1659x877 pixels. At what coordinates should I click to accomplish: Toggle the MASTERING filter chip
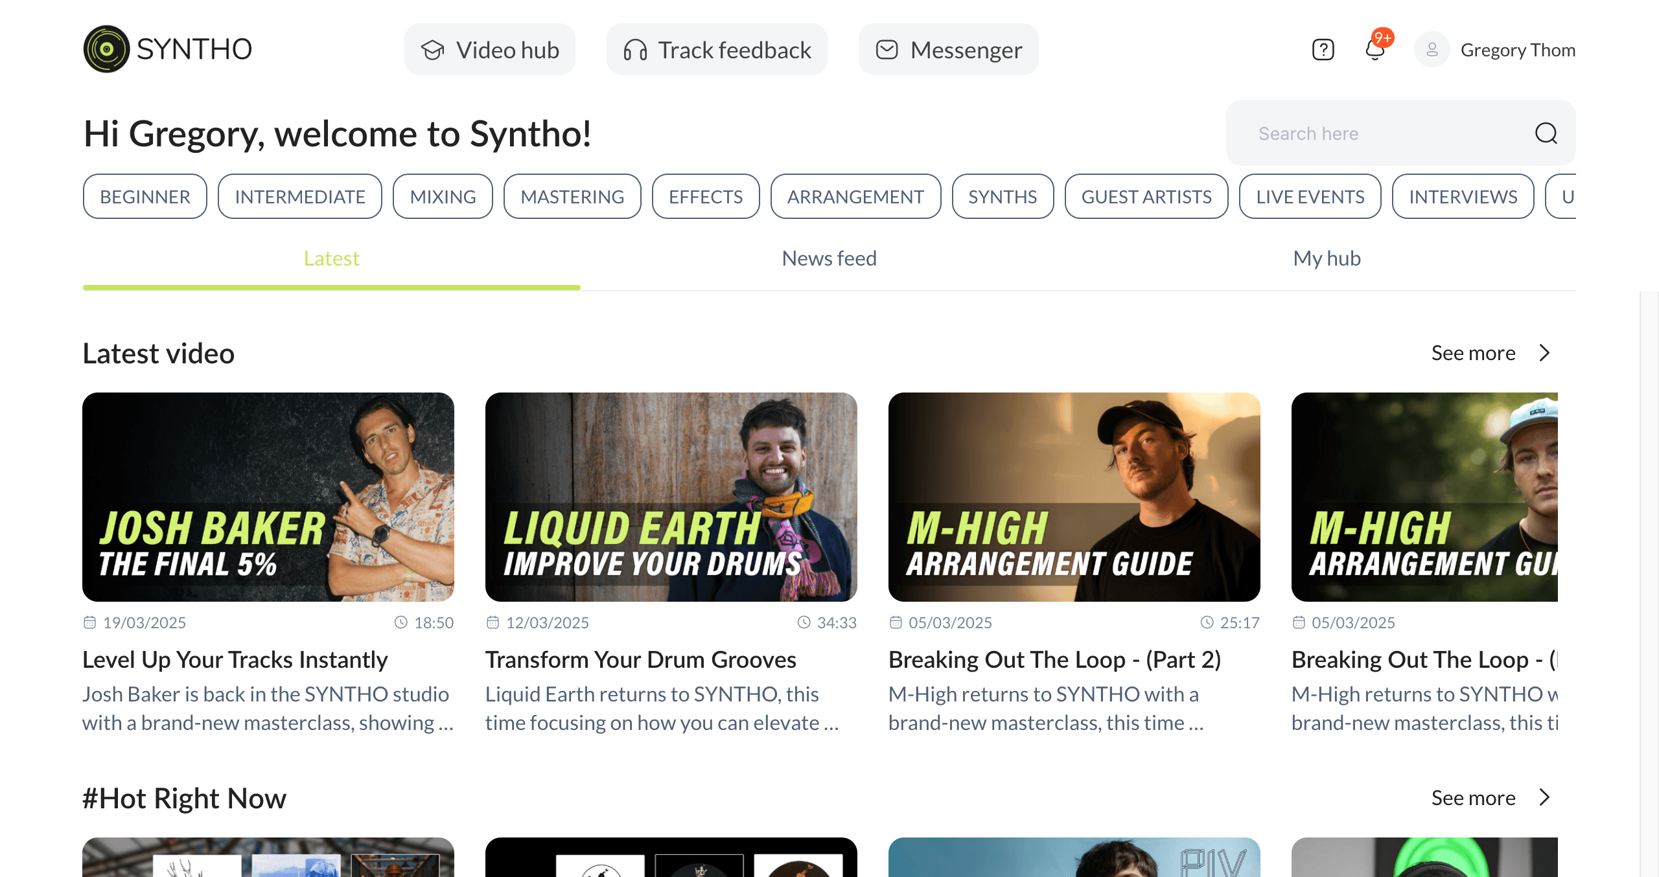click(x=572, y=197)
